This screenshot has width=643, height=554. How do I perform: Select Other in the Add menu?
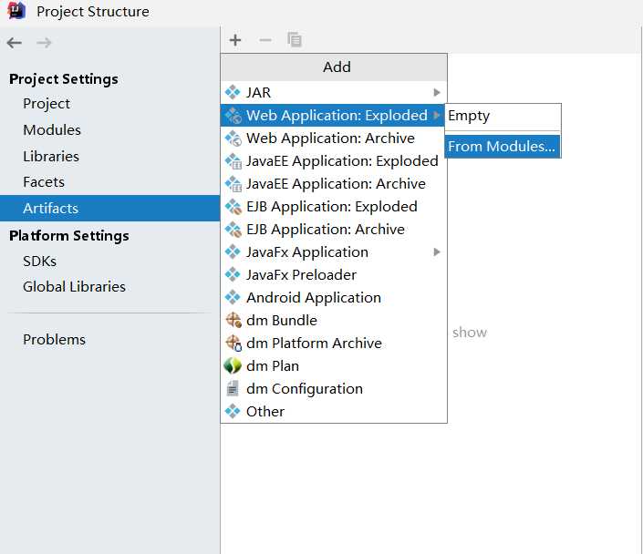point(333,411)
